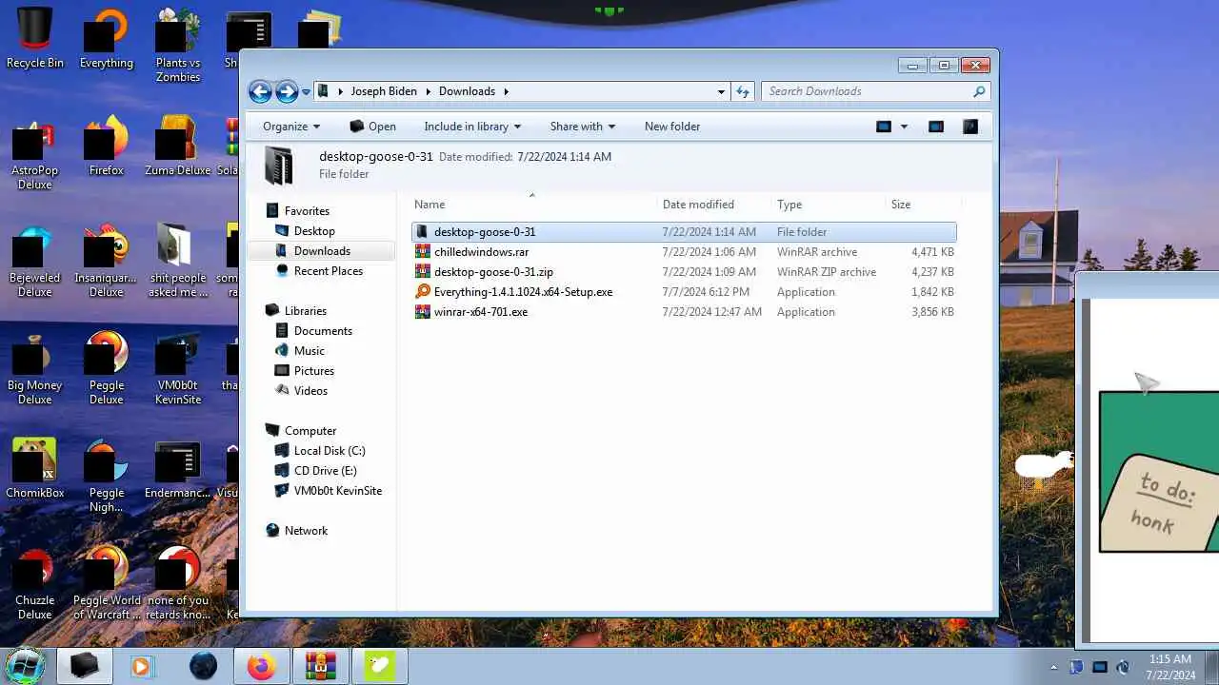Click the media player taskbar icon

click(x=141, y=666)
